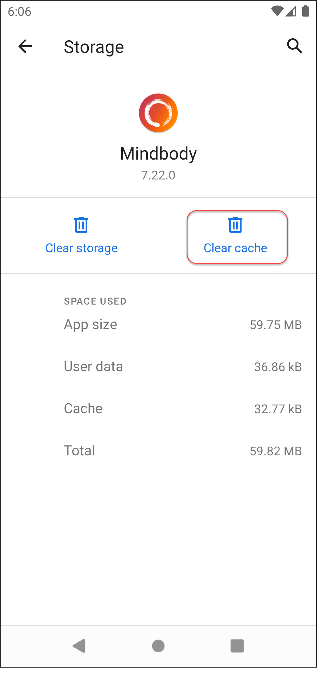Screen dimensions: 328x681
Task: Tap the battery status icon
Action: click(306, 11)
